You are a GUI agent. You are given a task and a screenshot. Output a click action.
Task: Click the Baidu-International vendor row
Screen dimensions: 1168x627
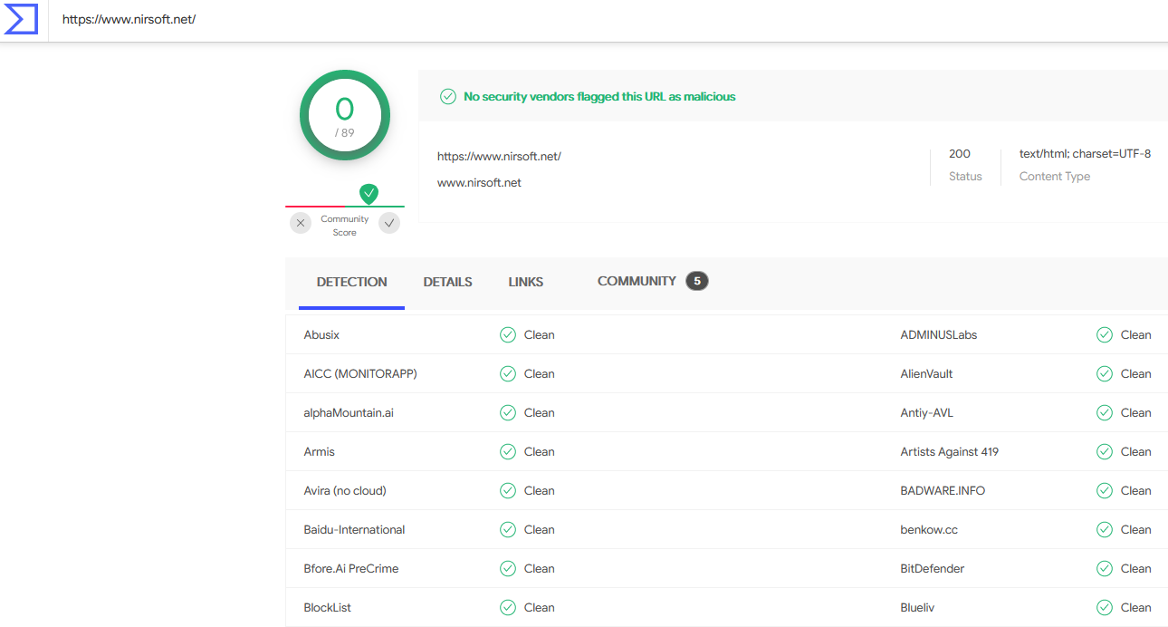coord(354,530)
